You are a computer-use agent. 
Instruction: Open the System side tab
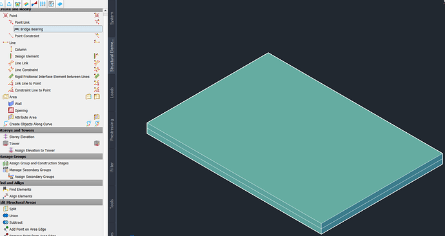(112, 18)
